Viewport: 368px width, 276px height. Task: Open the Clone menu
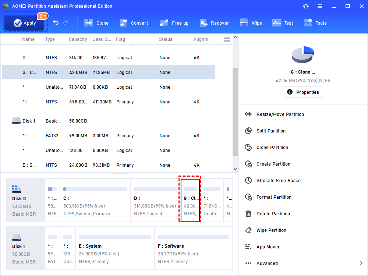click(96, 23)
